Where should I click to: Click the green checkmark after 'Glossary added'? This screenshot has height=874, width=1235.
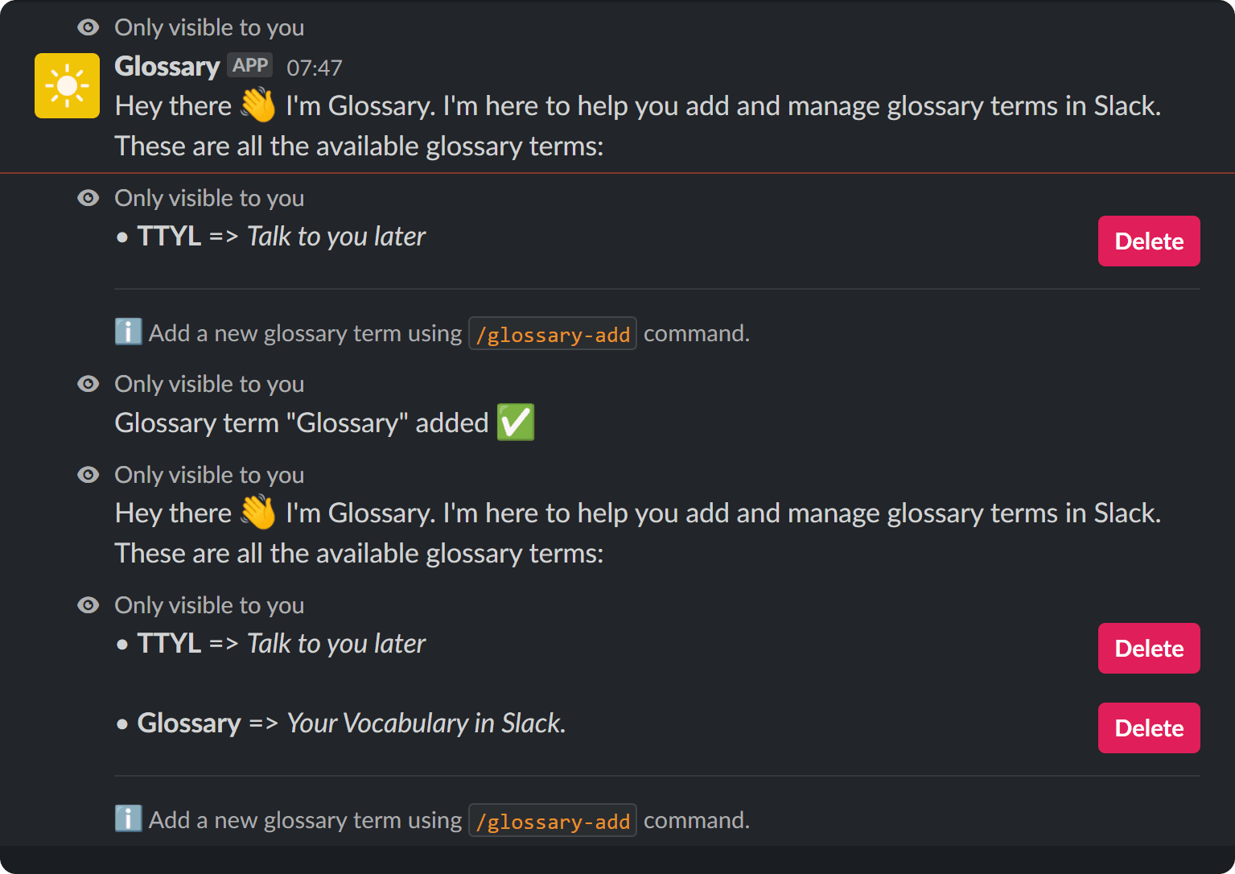tap(515, 422)
